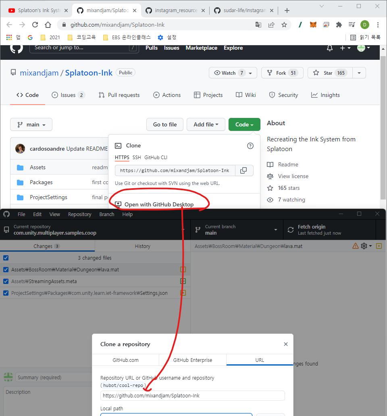Toggle the green Code dropdown
This screenshot has width=387, height=416.
click(x=244, y=124)
